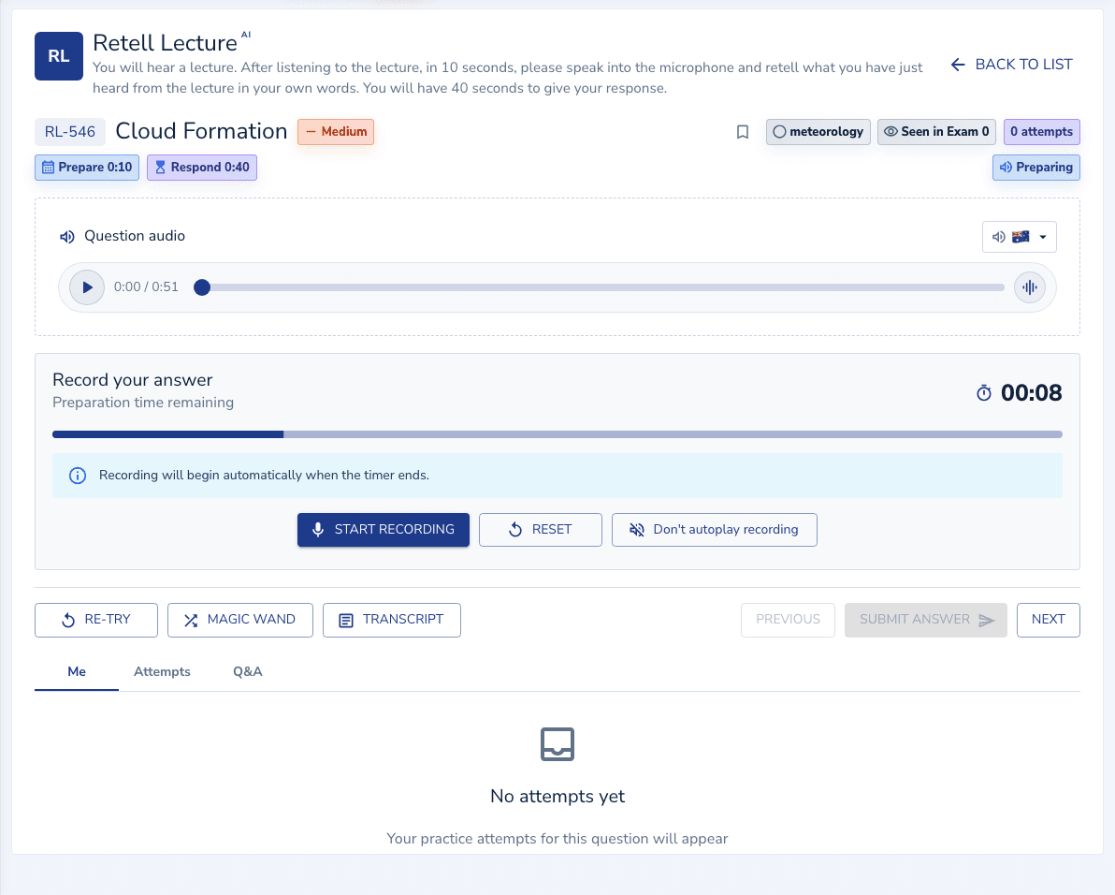Image resolution: width=1115 pixels, height=895 pixels.
Task: Click the 0:00 / 0:51 audio time
Action: tap(146, 286)
